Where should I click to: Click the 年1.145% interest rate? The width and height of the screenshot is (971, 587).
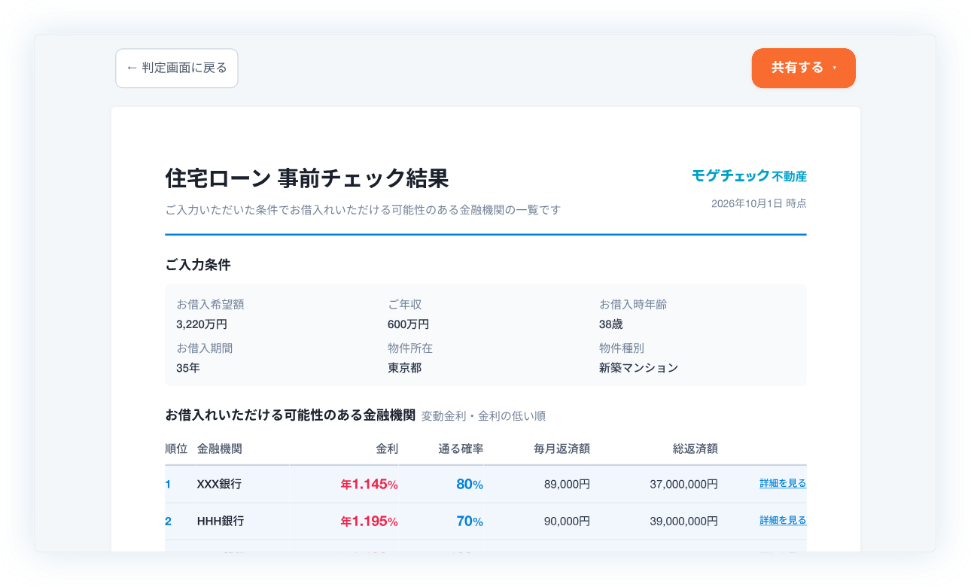pyautogui.click(x=369, y=485)
